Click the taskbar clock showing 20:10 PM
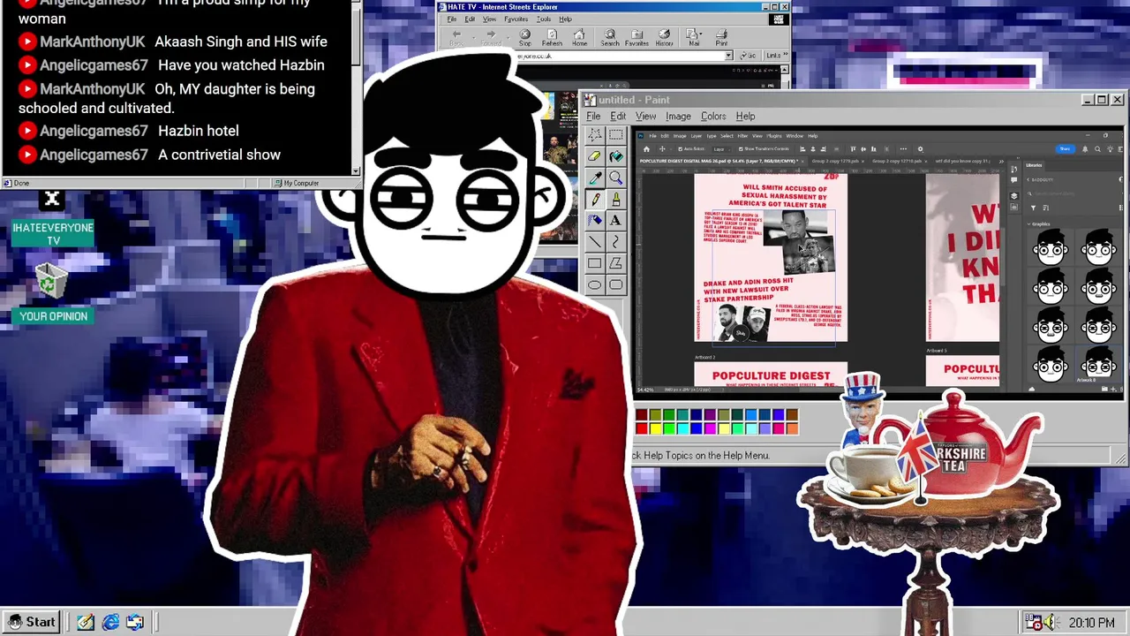The height and width of the screenshot is (636, 1130). click(1091, 623)
